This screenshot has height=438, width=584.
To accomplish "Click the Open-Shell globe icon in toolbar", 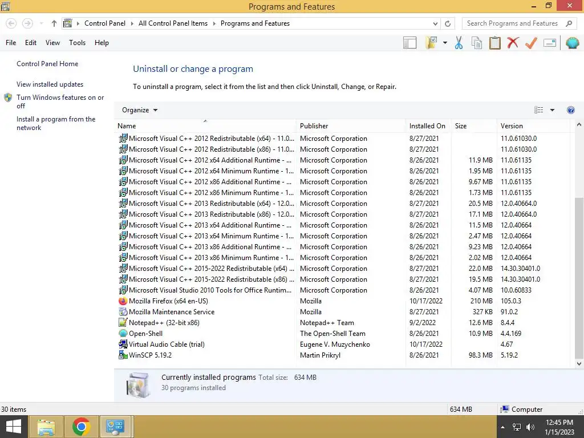I will pyautogui.click(x=572, y=43).
